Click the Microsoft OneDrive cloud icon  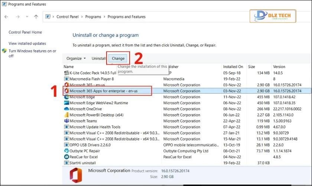point(67,109)
